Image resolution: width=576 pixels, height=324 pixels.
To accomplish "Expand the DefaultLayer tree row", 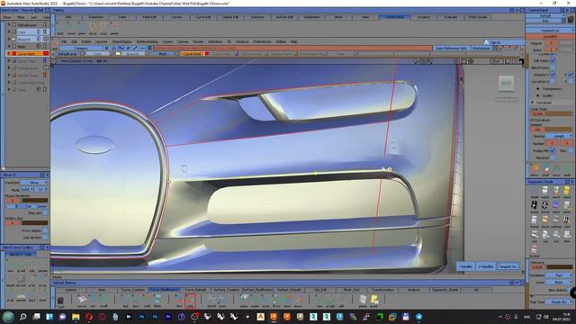I will click(9, 24).
